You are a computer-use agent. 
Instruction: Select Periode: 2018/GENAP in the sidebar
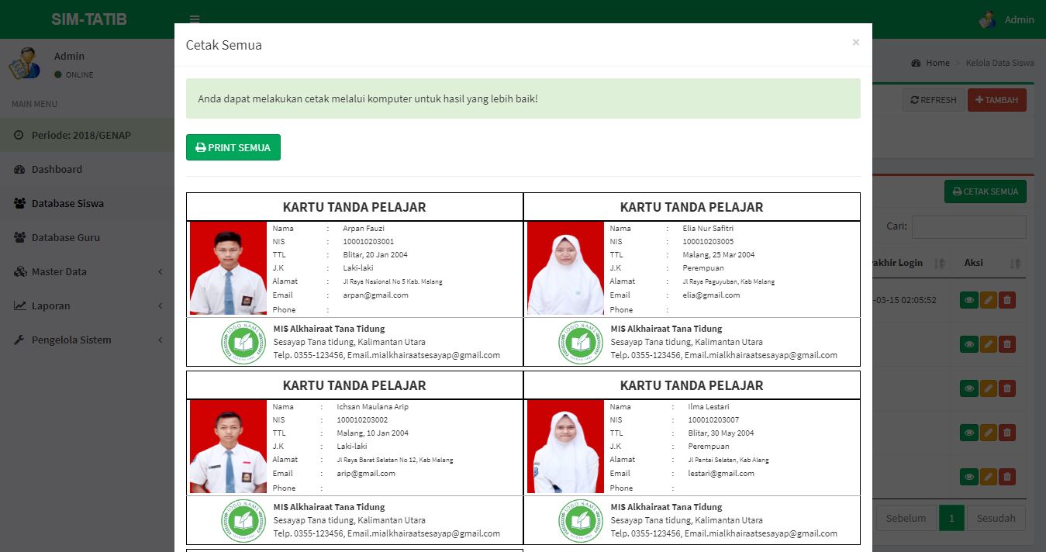[87, 135]
